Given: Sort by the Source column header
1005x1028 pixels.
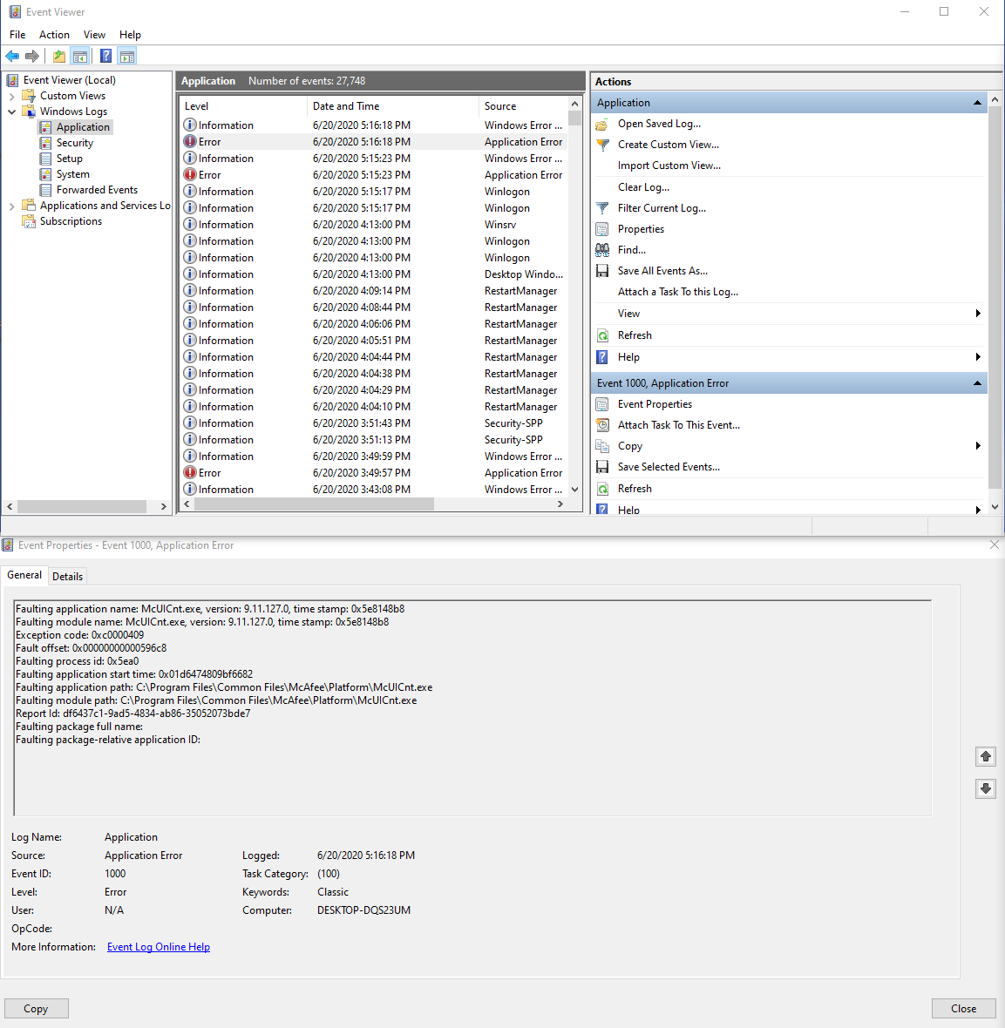Looking at the screenshot, I should coord(524,106).
